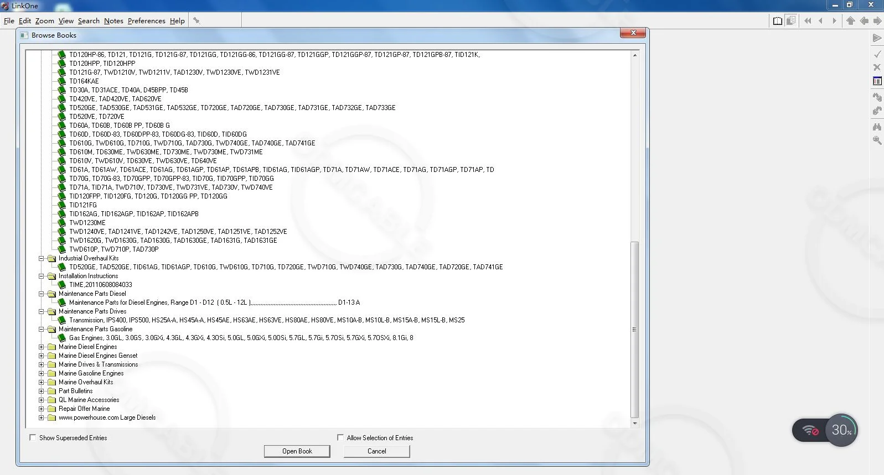The height and width of the screenshot is (475, 884).
Task: Select the Transmission, IPS400, IPS500 entry
Action: (x=267, y=320)
